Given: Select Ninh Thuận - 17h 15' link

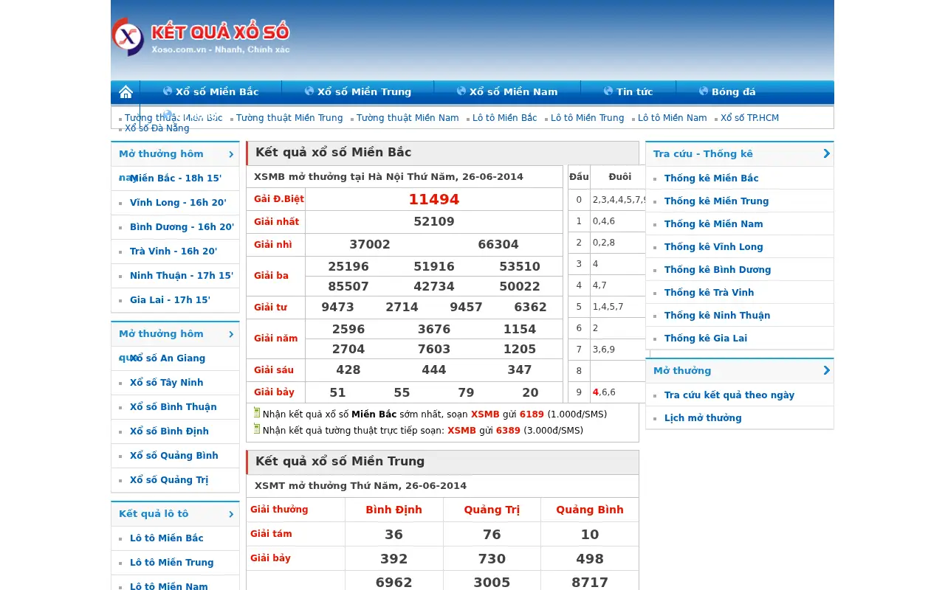Looking at the screenshot, I should (x=182, y=276).
